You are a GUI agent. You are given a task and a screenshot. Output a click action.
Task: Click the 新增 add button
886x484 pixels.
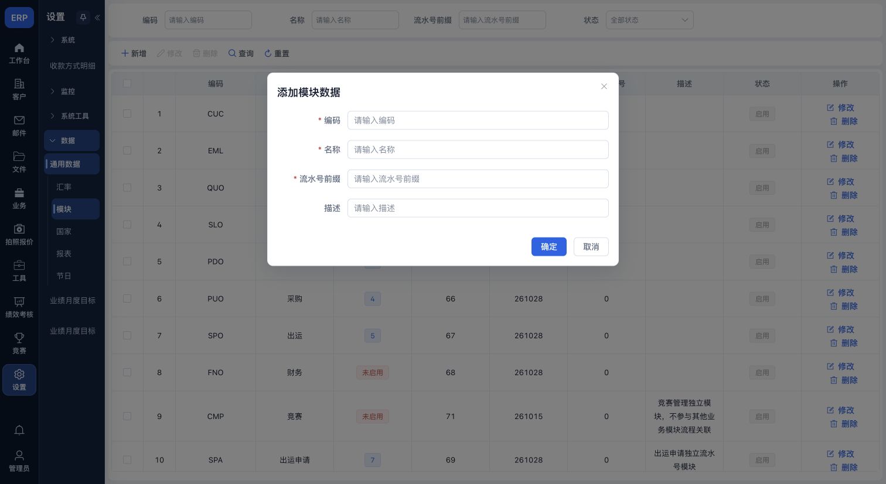point(134,53)
